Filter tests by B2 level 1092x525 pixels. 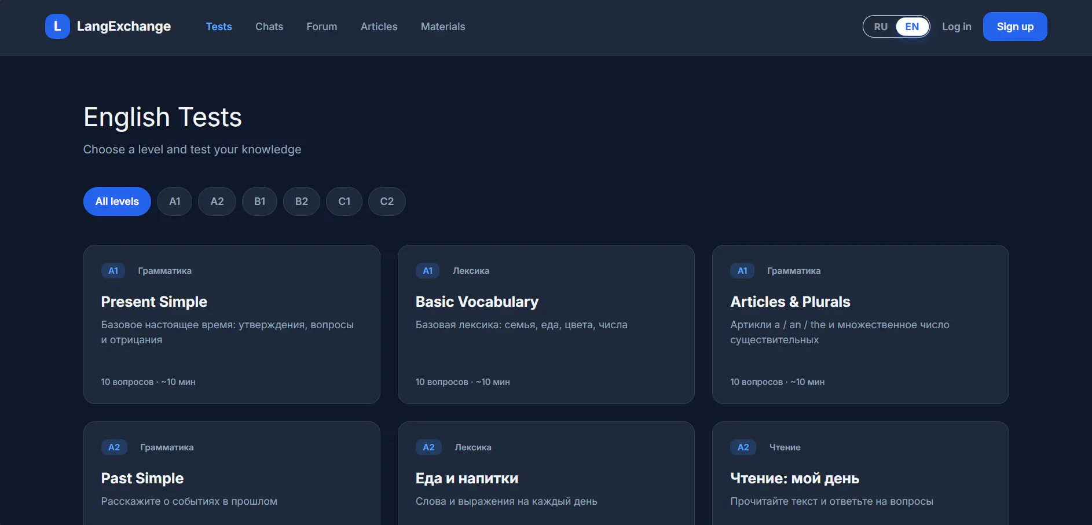tap(302, 201)
